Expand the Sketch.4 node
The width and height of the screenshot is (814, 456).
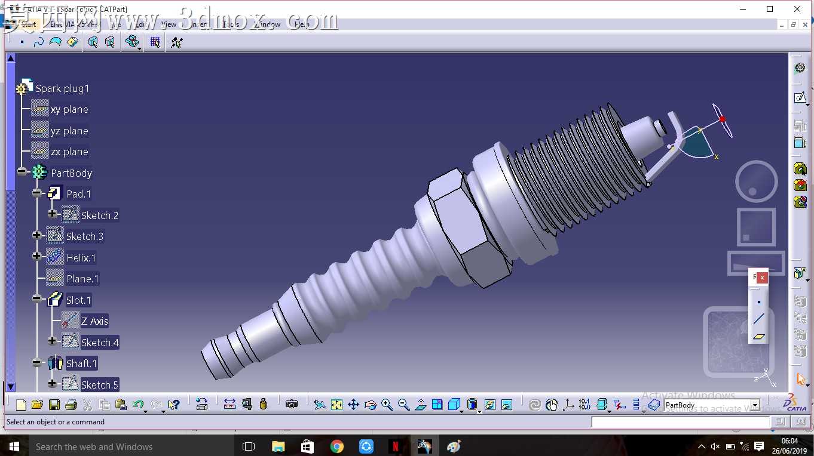pos(53,341)
